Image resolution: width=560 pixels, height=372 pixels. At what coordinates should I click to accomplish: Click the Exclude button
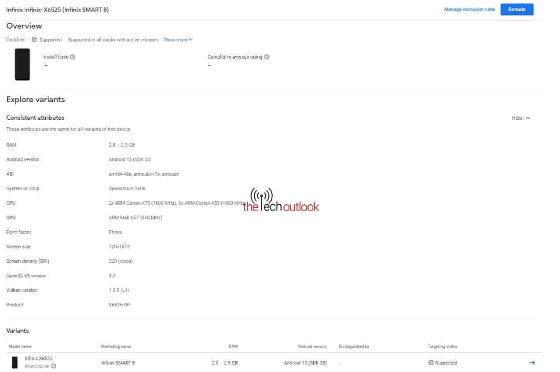[x=516, y=9]
